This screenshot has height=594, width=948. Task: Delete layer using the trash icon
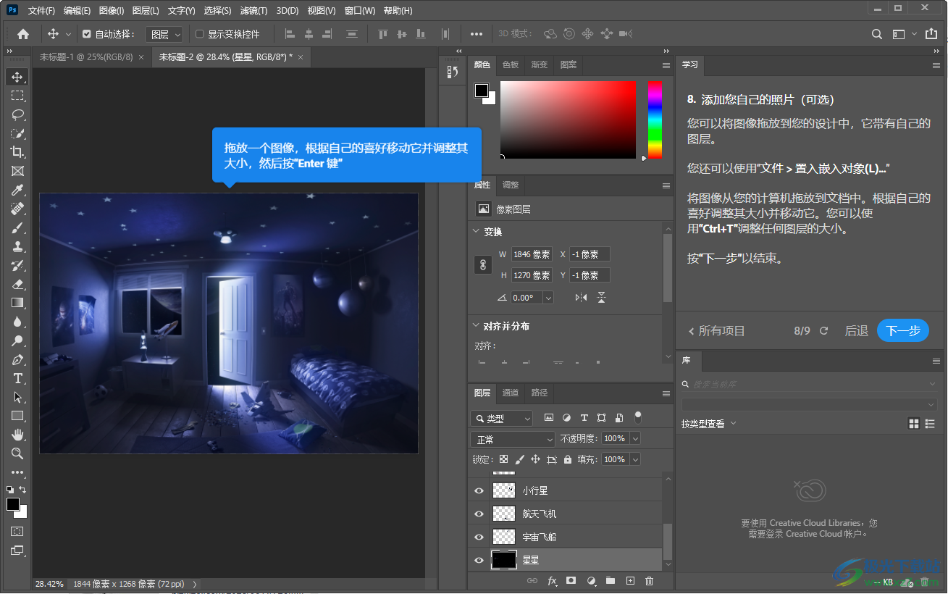pyautogui.click(x=650, y=580)
